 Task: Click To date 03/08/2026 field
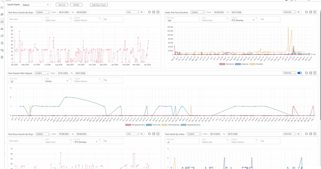click(x=81, y=134)
